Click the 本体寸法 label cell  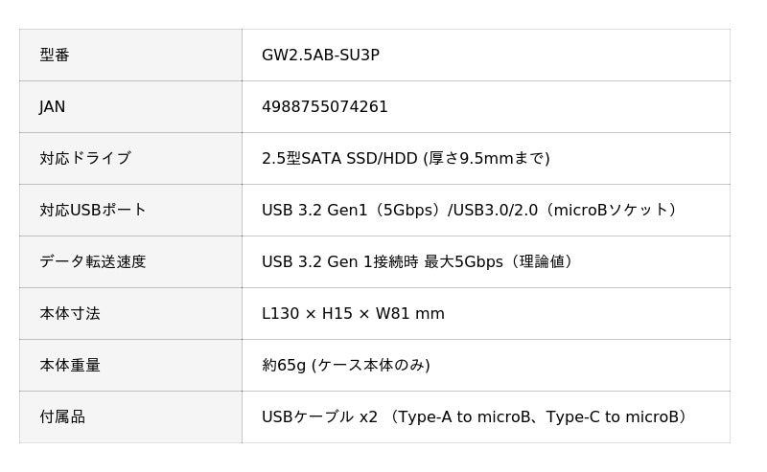pos(69,314)
